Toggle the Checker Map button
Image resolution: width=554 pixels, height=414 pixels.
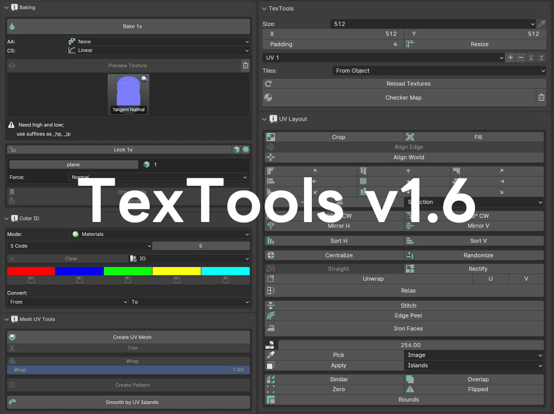(x=399, y=98)
